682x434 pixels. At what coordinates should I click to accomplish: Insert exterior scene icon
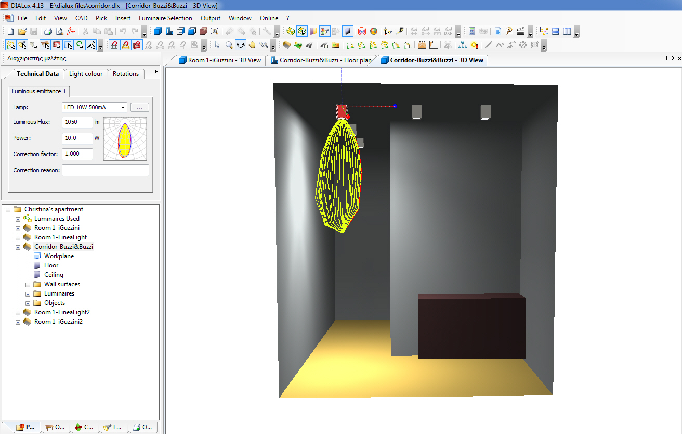point(297,45)
